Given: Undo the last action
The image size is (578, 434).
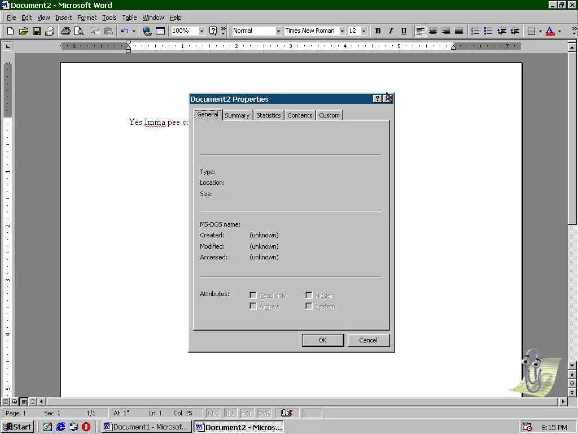Looking at the screenshot, I should pos(125,31).
